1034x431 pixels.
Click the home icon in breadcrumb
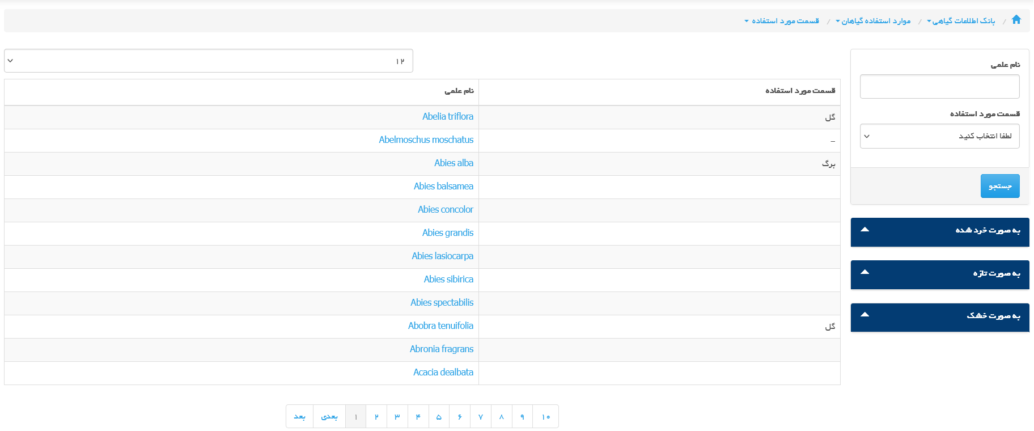[1016, 20]
